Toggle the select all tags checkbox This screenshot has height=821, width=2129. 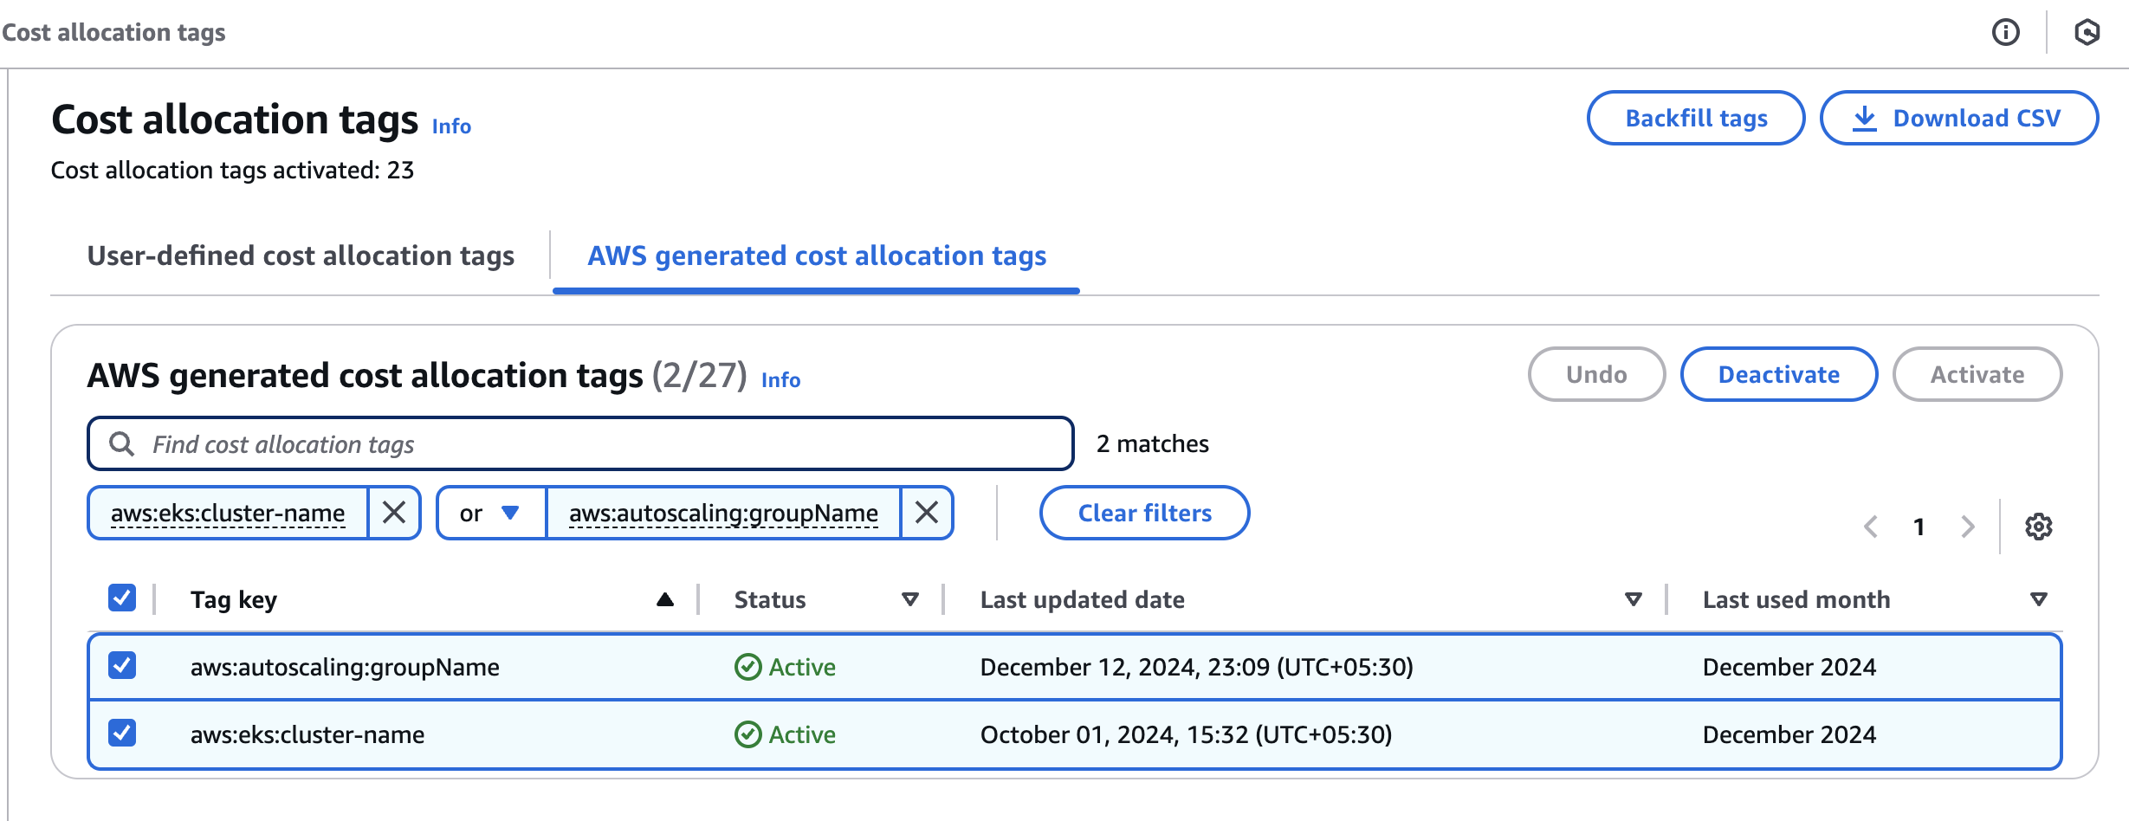(122, 598)
